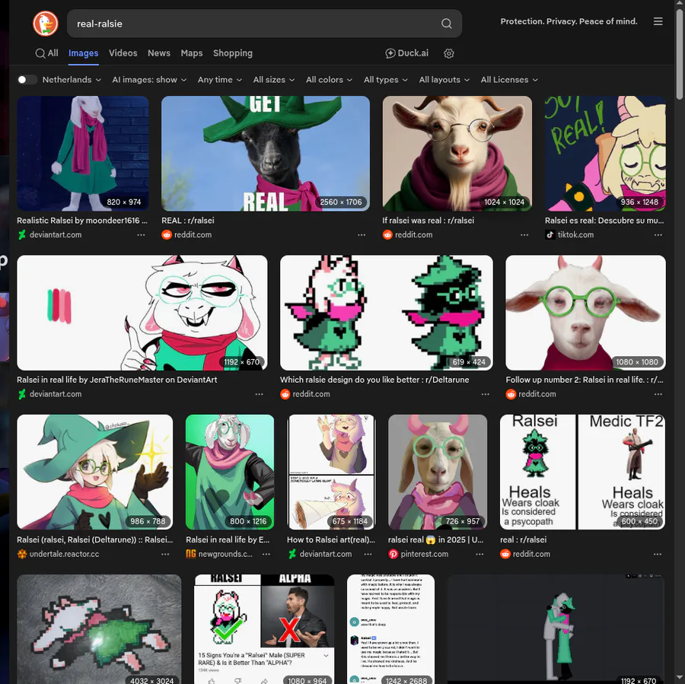Open white goat with green glasses thumbnail

(x=585, y=313)
